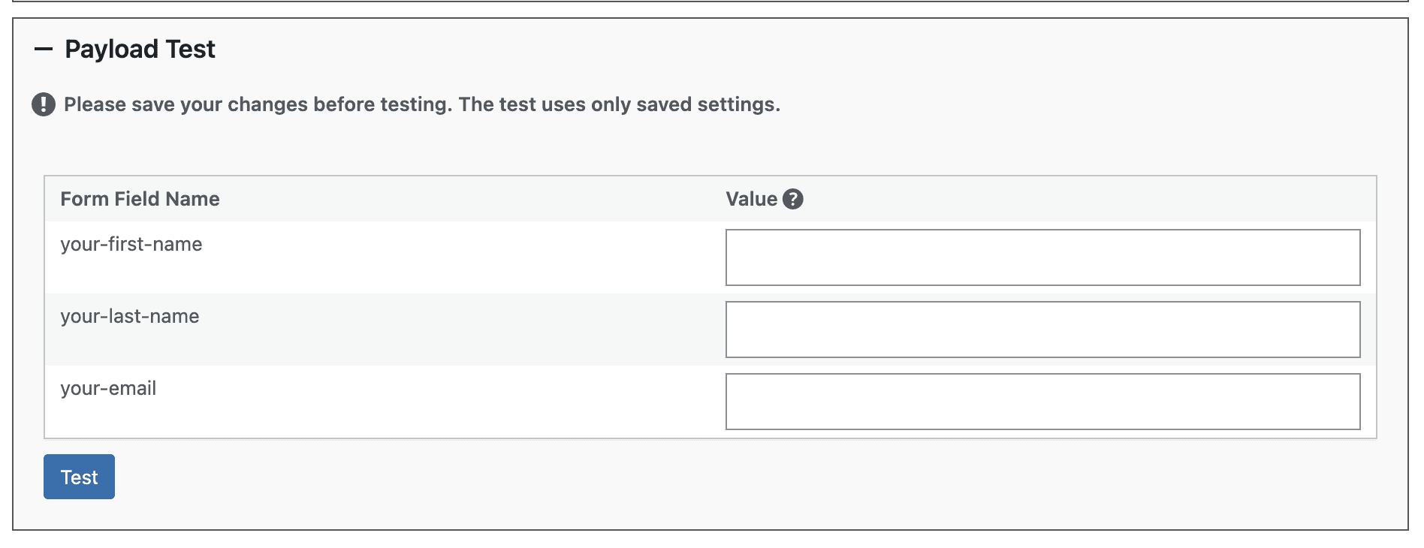The width and height of the screenshot is (1424, 548).
Task: Click the Payload Test heading text
Action: pos(140,50)
